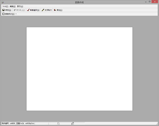
Task: Click the grayed 取り消し undo button
Action: point(19,10)
